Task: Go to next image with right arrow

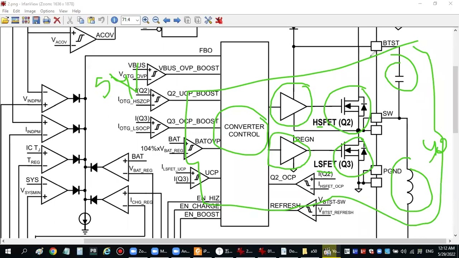Action: pyautogui.click(x=177, y=20)
